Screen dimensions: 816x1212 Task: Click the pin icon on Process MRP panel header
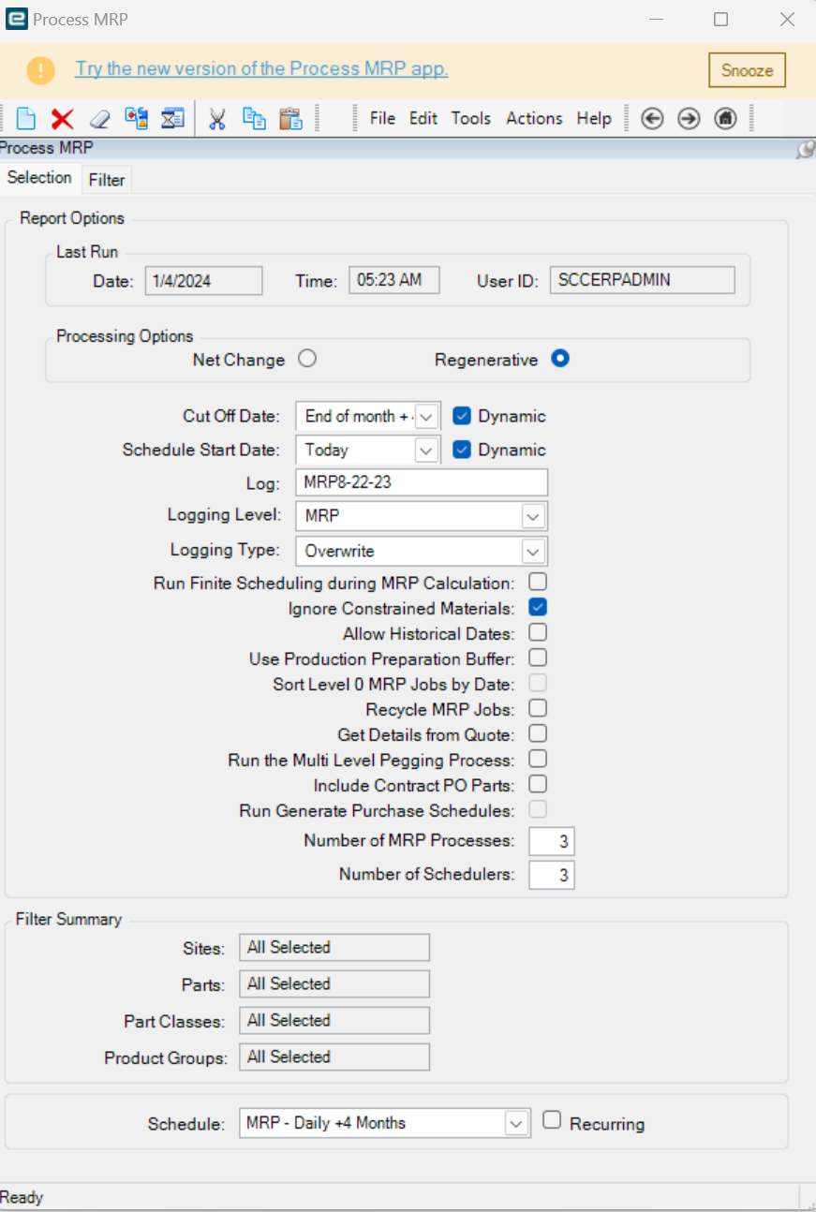(805, 149)
